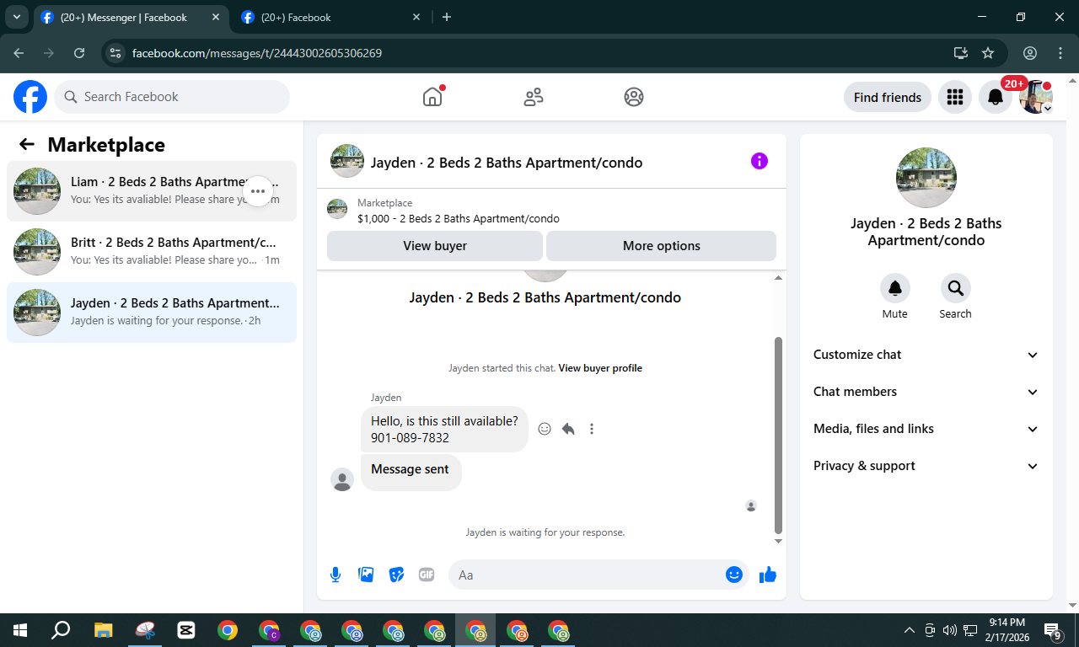Open the three-dot options on Liam's chat

pyautogui.click(x=258, y=191)
